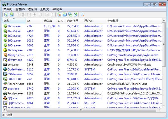
Task: Click ID 1864 of QQProtect
Action: [x=30, y=103]
